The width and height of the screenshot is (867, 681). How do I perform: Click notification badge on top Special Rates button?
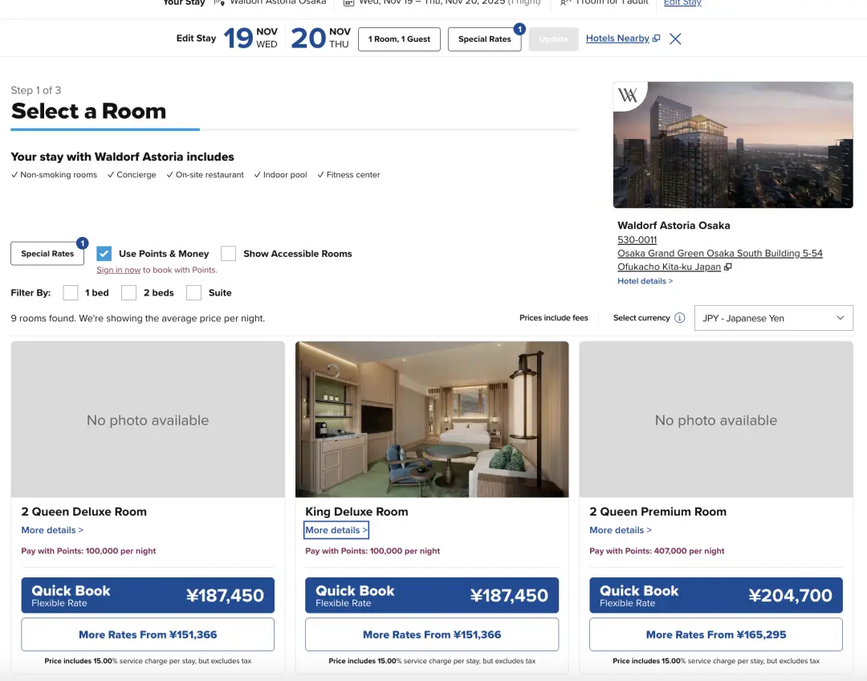click(519, 29)
